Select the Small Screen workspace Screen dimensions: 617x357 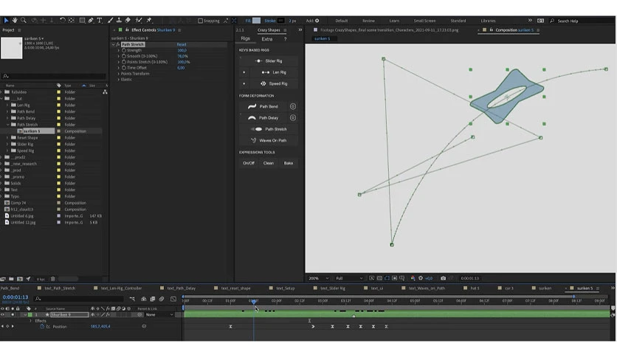(424, 21)
